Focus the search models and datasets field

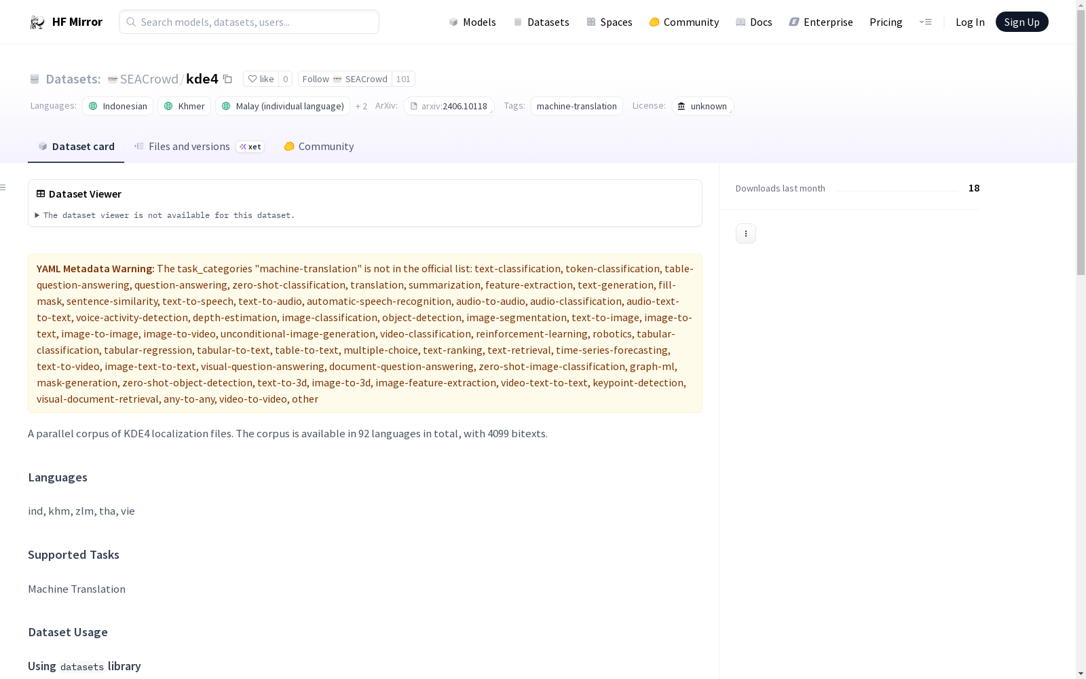[249, 22]
